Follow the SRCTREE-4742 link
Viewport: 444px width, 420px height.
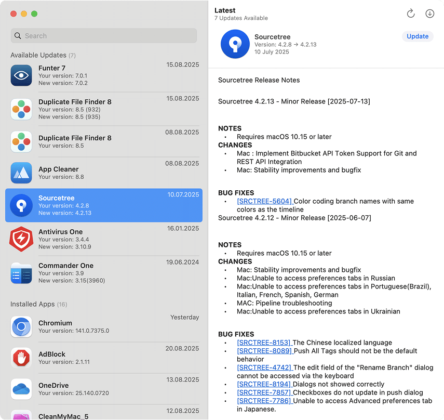[264, 367]
